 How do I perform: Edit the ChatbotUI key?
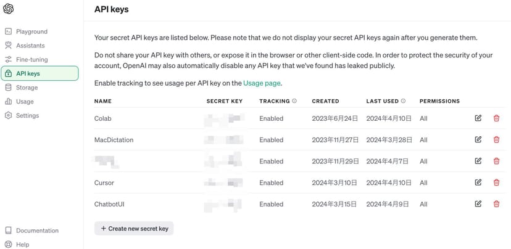[x=478, y=204]
